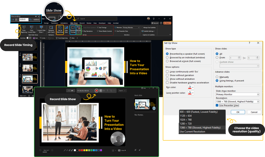
Task: Choose 1280 × 720 from resolution list
Action: click(x=185, y=123)
